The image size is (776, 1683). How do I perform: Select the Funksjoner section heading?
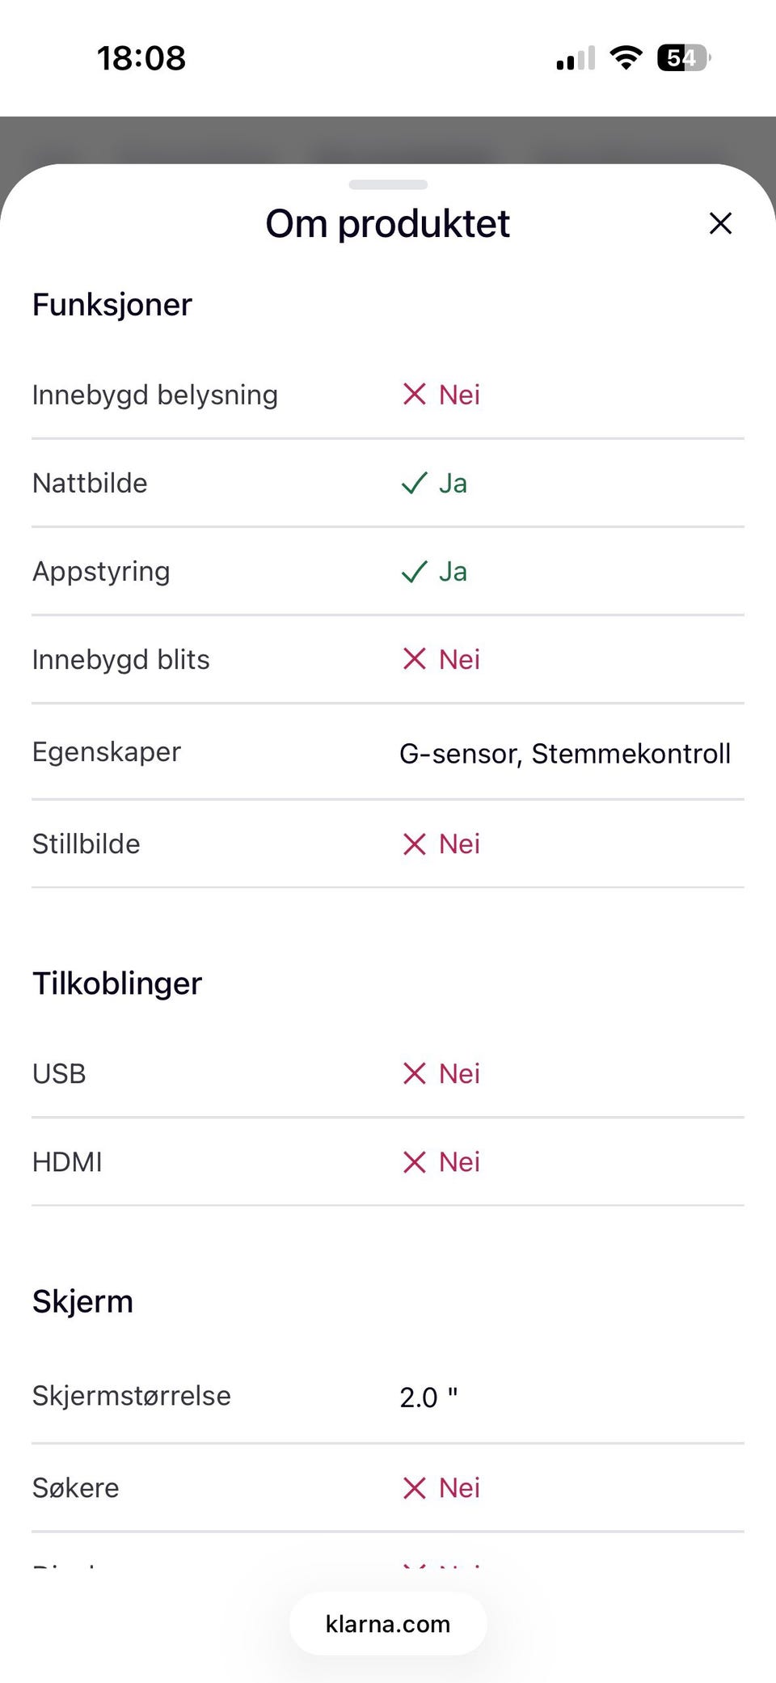[x=112, y=305]
